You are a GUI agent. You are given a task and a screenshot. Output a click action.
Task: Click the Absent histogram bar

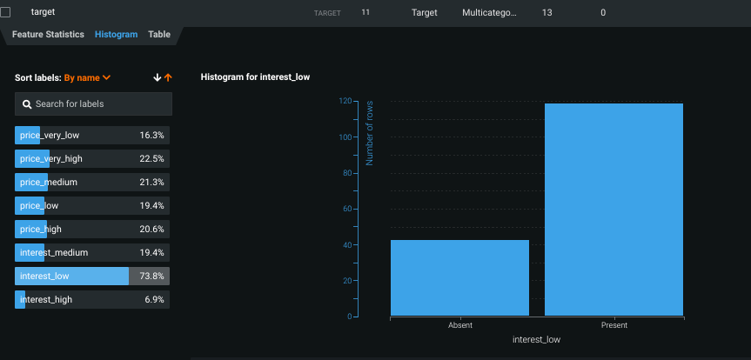coord(459,278)
